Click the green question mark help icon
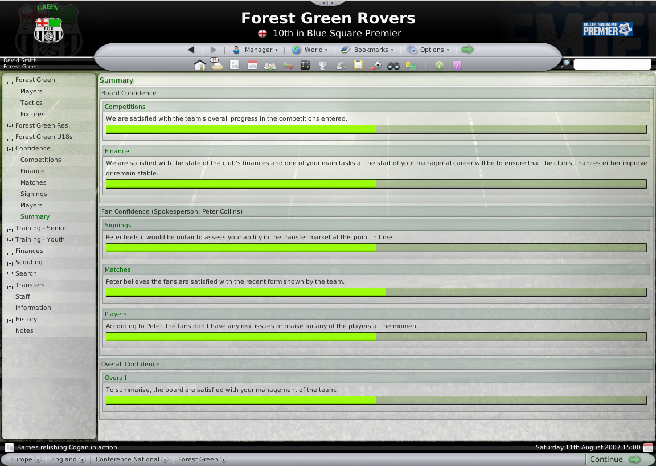This screenshot has height=466, width=656. pyautogui.click(x=439, y=65)
